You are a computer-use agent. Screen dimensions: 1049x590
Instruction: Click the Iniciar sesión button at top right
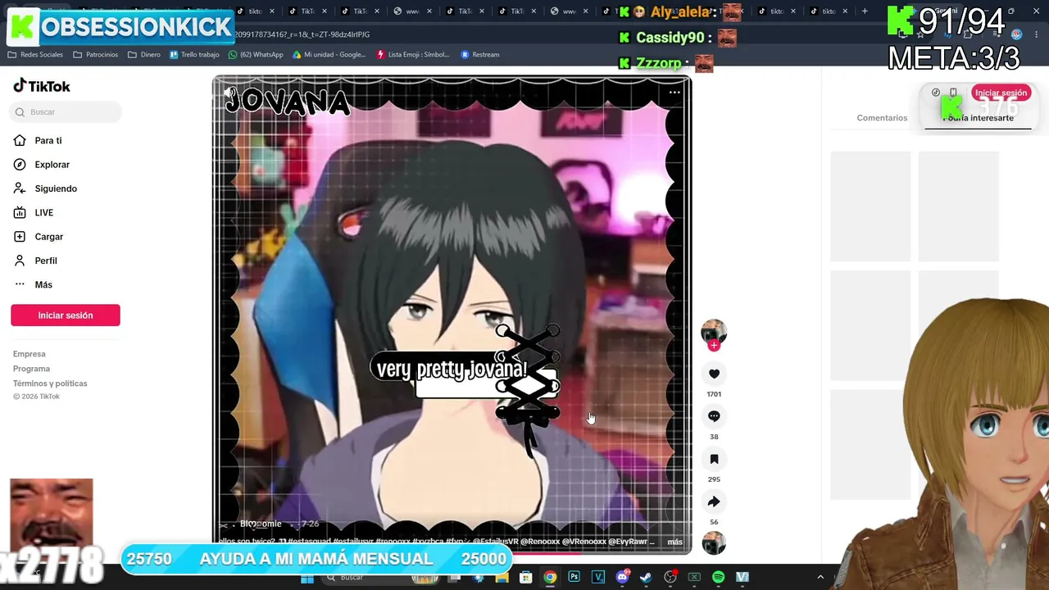pyautogui.click(x=1000, y=93)
